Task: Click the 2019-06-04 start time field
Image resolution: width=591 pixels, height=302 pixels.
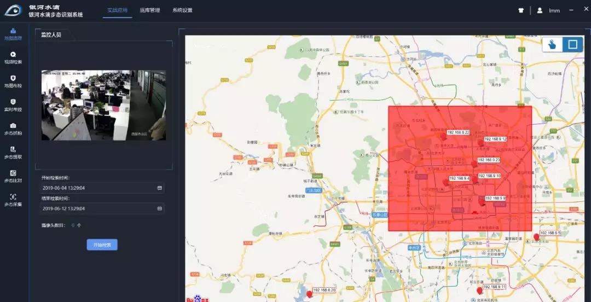Action: [x=102, y=188]
